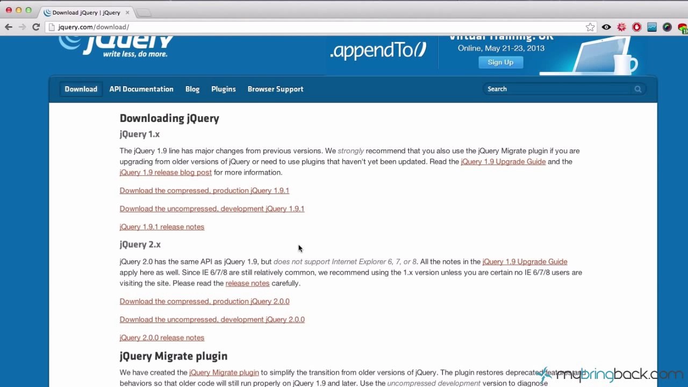The height and width of the screenshot is (387, 688).
Task: Download the compressed, production jQuery 2.0.0
Action: (204, 302)
